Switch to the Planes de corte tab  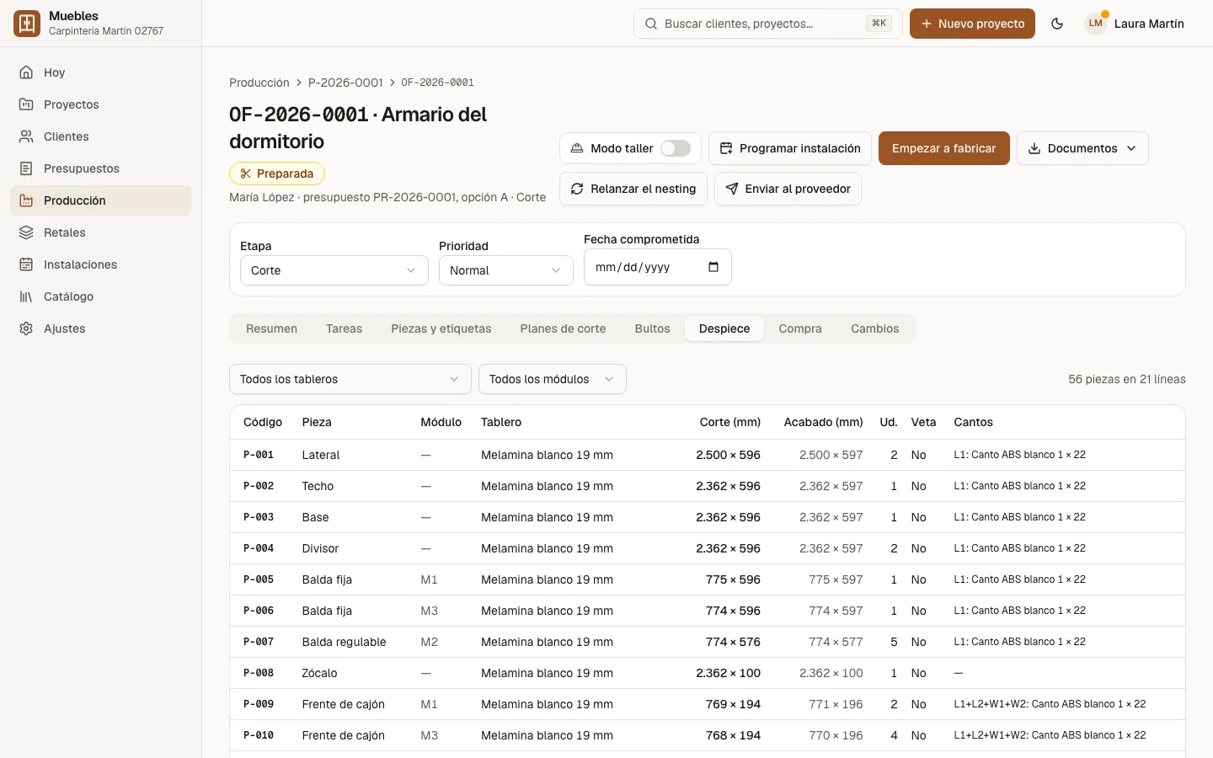point(563,328)
